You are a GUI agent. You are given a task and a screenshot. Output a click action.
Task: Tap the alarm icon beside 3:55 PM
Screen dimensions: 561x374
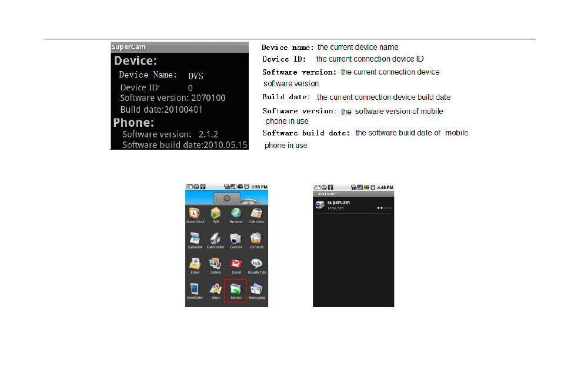[x=246, y=187]
